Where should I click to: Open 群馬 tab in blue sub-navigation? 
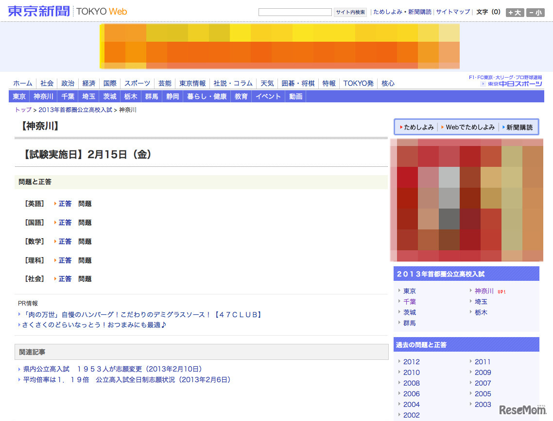click(152, 97)
